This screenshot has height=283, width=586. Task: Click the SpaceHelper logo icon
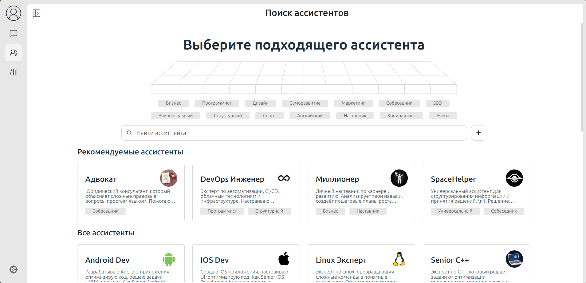tap(514, 178)
